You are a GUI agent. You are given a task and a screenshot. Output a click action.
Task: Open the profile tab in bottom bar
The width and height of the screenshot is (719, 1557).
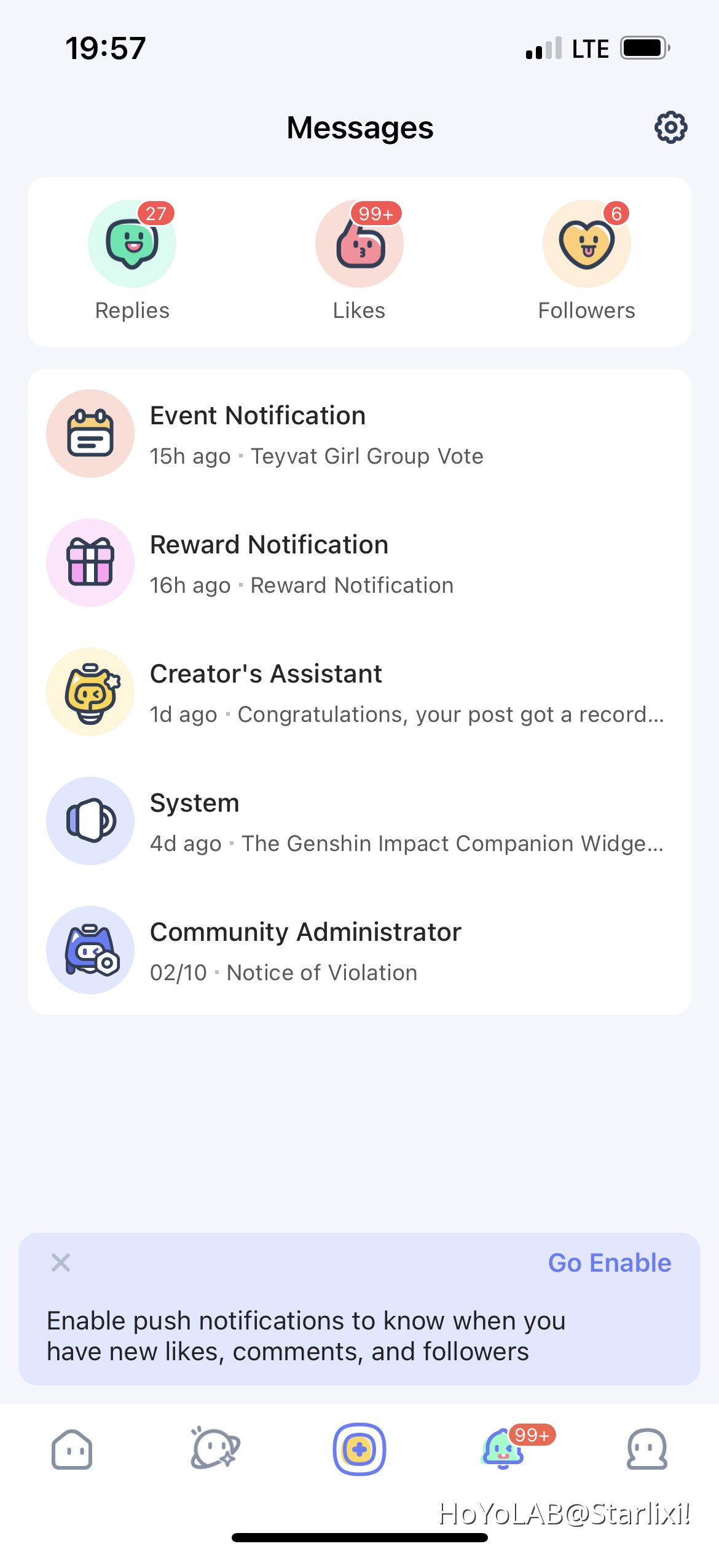pyautogui.click(x=647, y=1449)
